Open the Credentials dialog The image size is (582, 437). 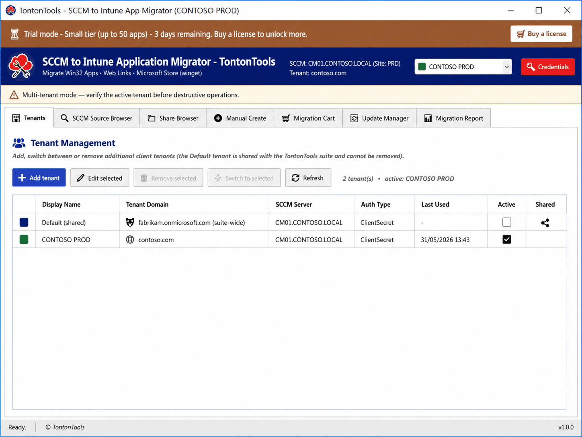547,67
